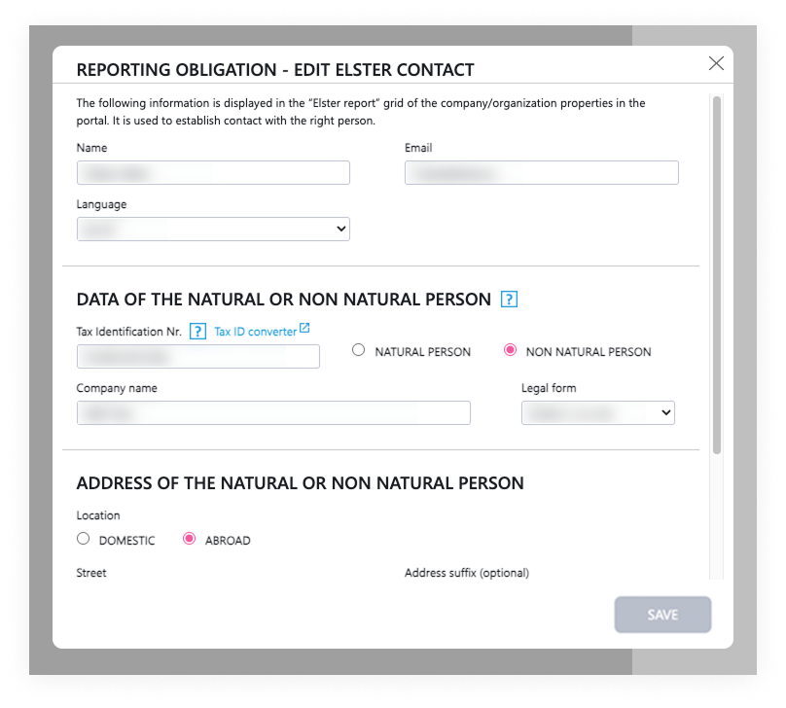Focus the Name input field
Screen dimensions: 786x708
213,173
